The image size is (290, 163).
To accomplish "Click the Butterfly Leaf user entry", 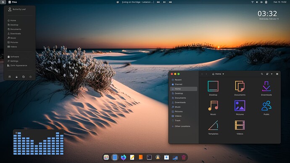I will 17,9.
